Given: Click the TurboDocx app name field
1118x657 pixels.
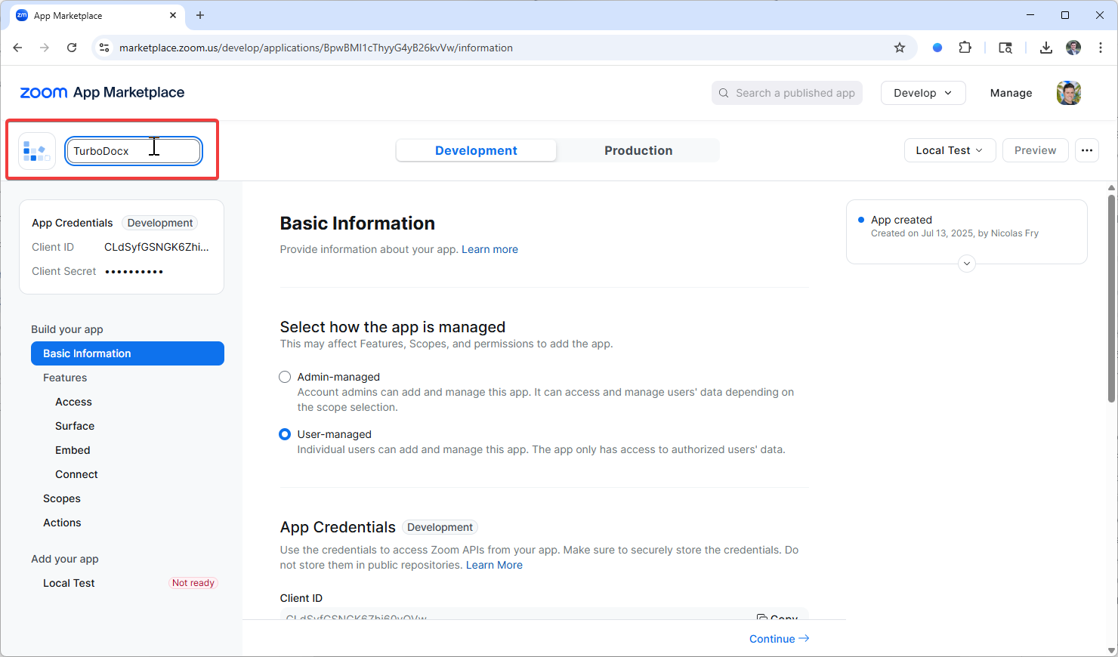Looking at the screenshot, I should click(134, 151).
